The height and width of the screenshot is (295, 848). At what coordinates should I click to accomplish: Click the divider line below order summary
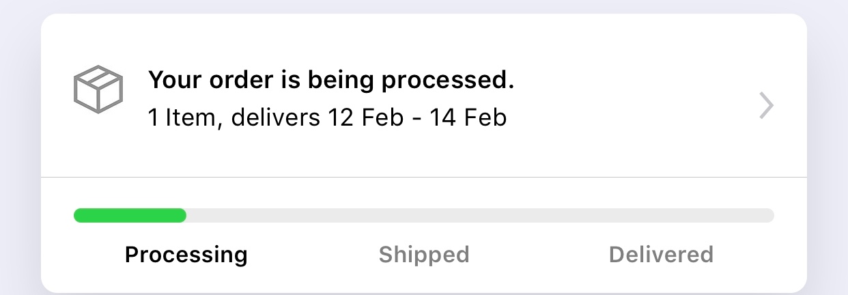(x=424, y=178)
